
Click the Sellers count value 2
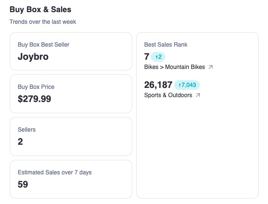20,142
